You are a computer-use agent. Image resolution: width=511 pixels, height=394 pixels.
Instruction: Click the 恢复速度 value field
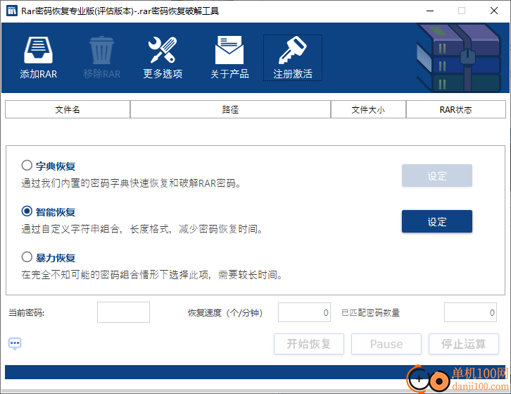click(x=304, y=312)
